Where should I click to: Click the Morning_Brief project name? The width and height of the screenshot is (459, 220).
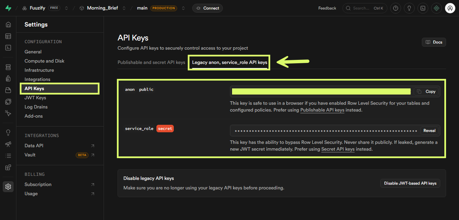(x=102, y=8)
